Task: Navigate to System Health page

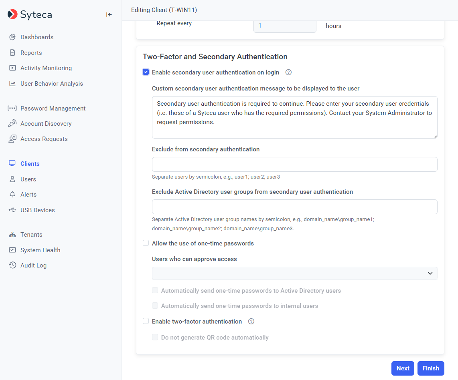Action: coord(40,250)
